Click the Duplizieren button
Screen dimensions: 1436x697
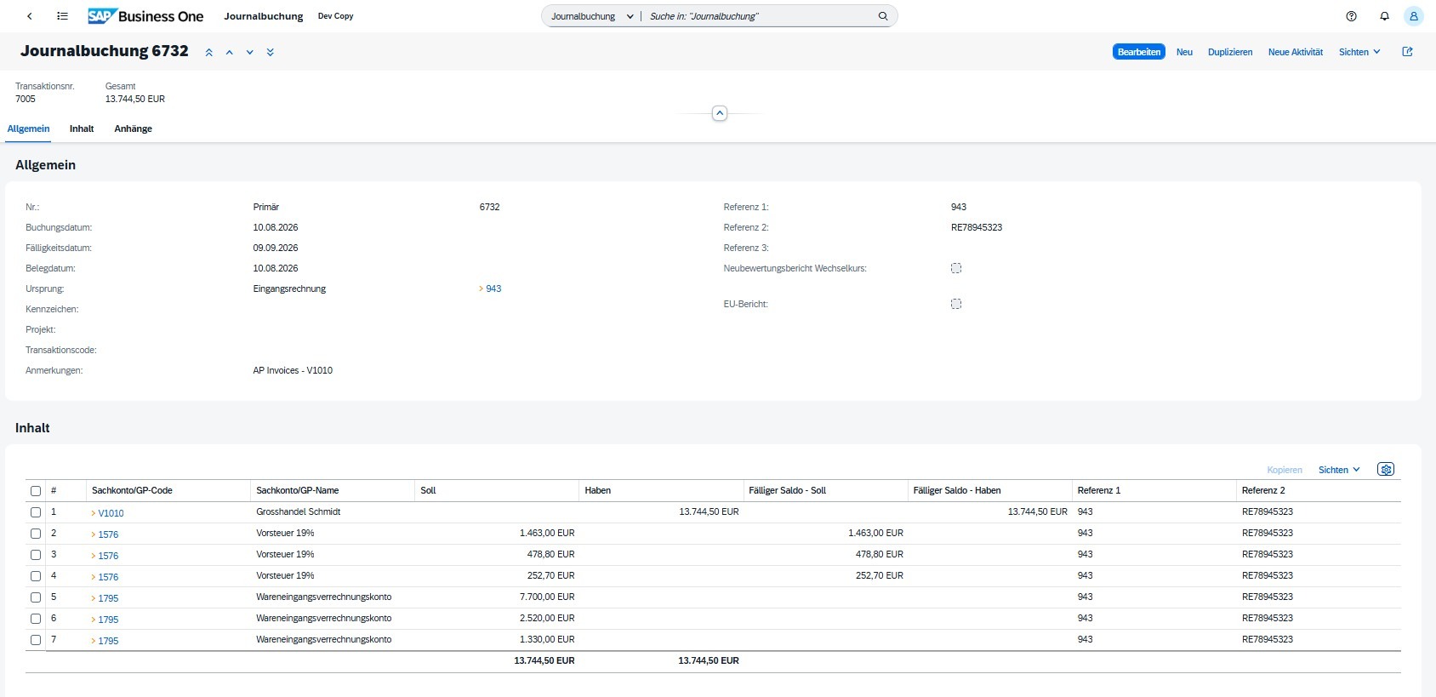click(x=1230, y=53)
